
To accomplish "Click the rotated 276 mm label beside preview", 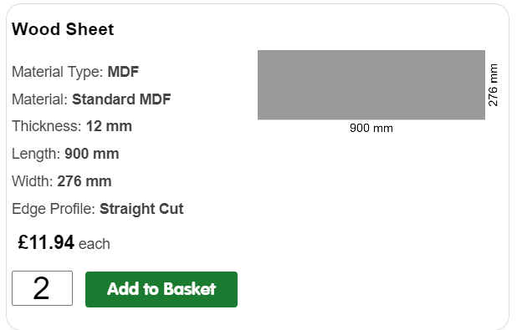I will coord(493,85).
